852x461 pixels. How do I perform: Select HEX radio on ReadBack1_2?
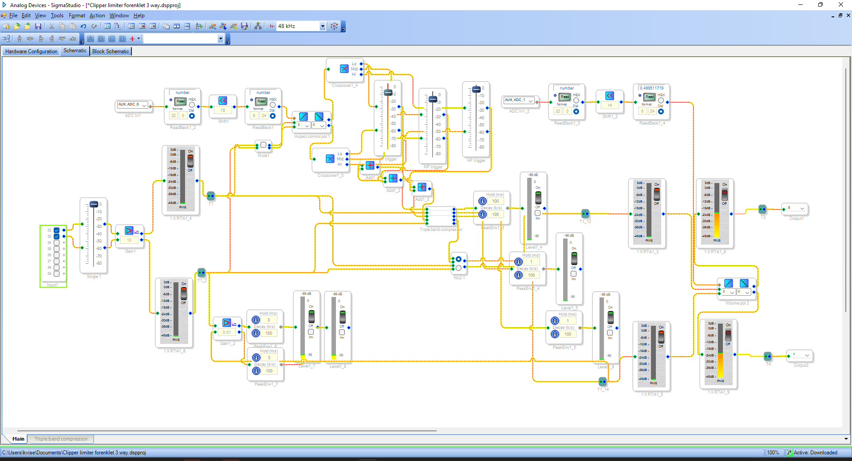point(192,105)
